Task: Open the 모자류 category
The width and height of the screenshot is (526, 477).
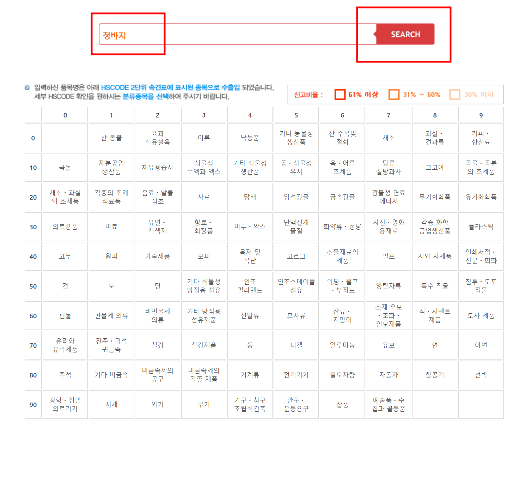Action: 296,316
